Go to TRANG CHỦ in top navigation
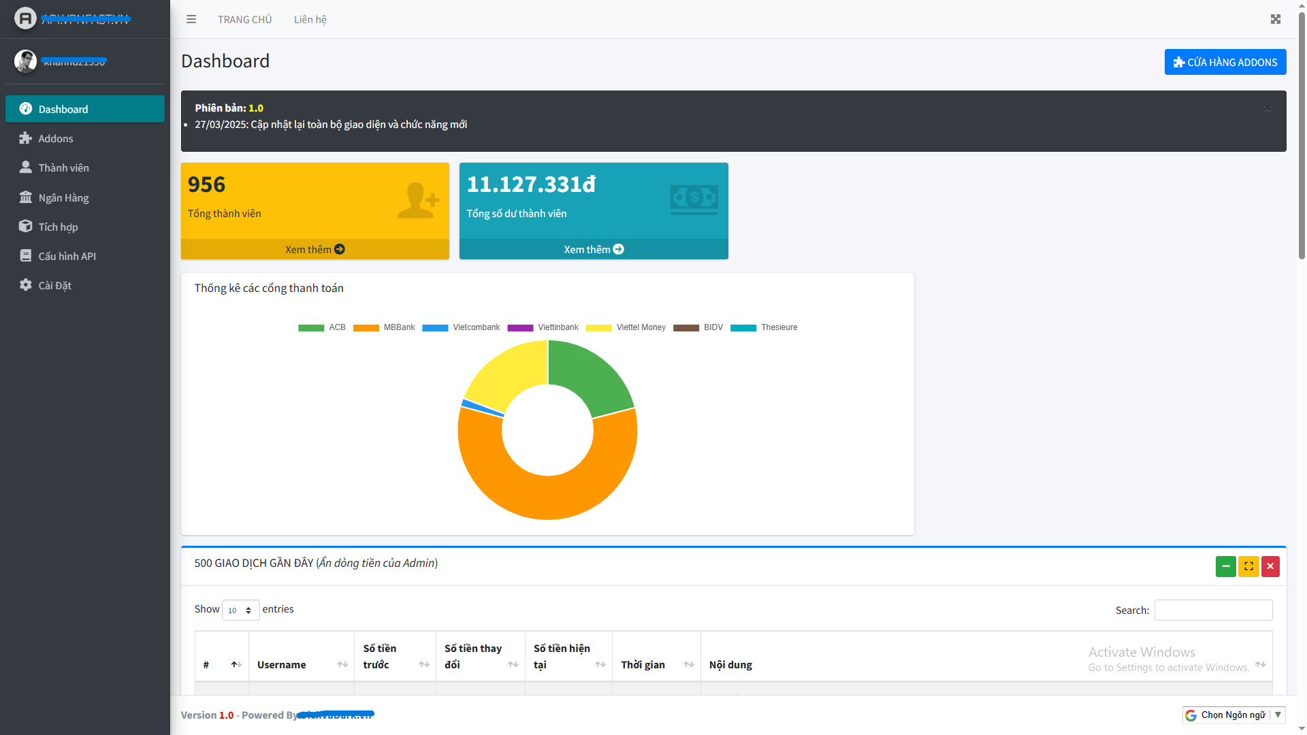This screenshot has width=1307, height=735. [x=244, y=19]
